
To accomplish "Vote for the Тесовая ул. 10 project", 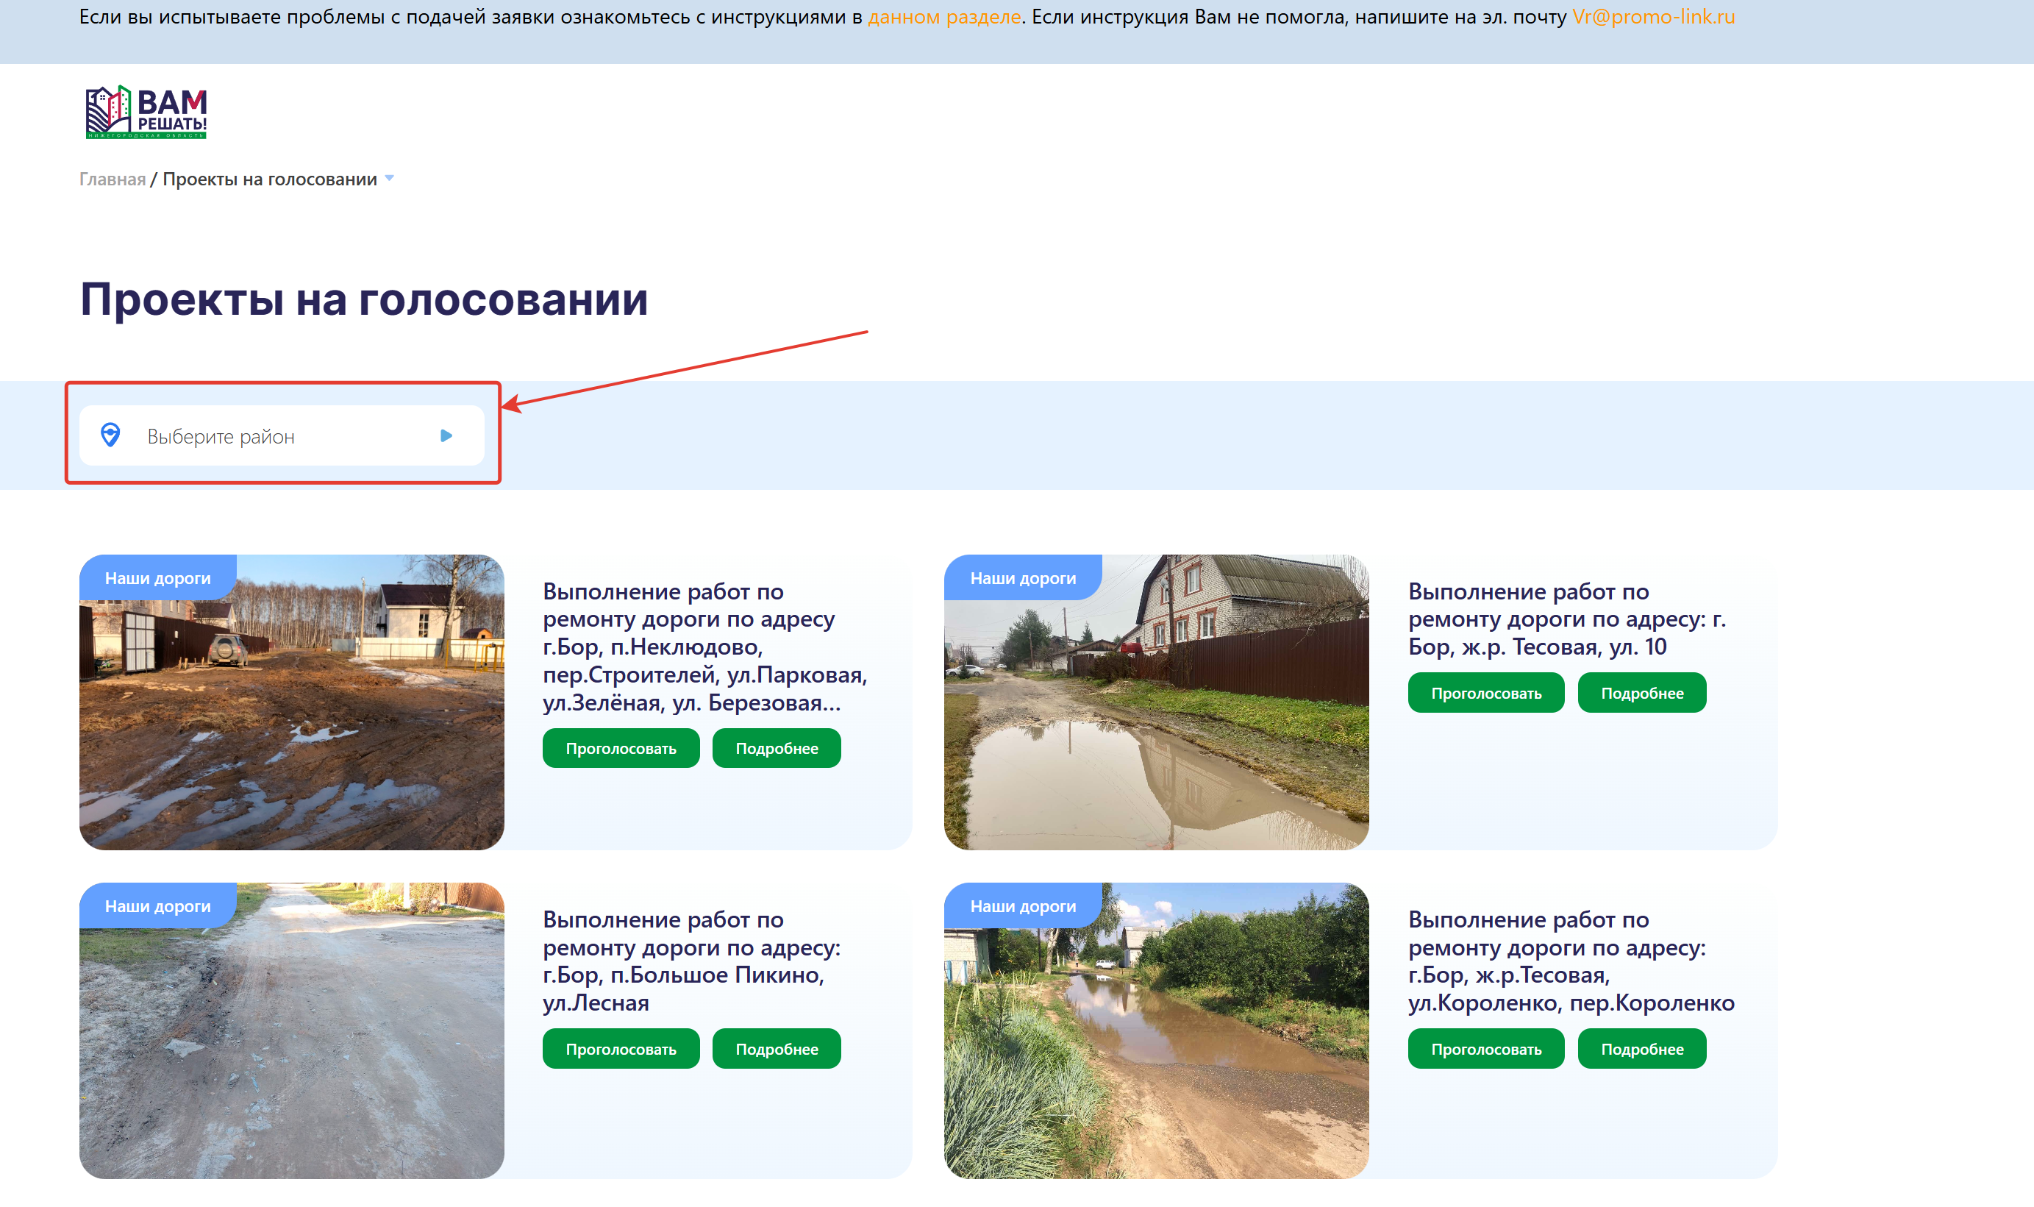I will click(x=1486, y=693).
